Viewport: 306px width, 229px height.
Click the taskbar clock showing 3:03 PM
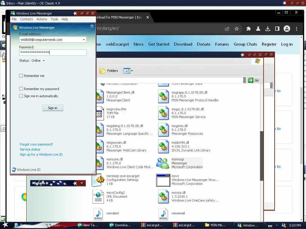295,225
